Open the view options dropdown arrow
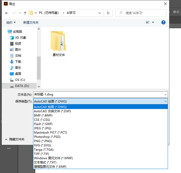181x173 pixels. coord(153,22)
